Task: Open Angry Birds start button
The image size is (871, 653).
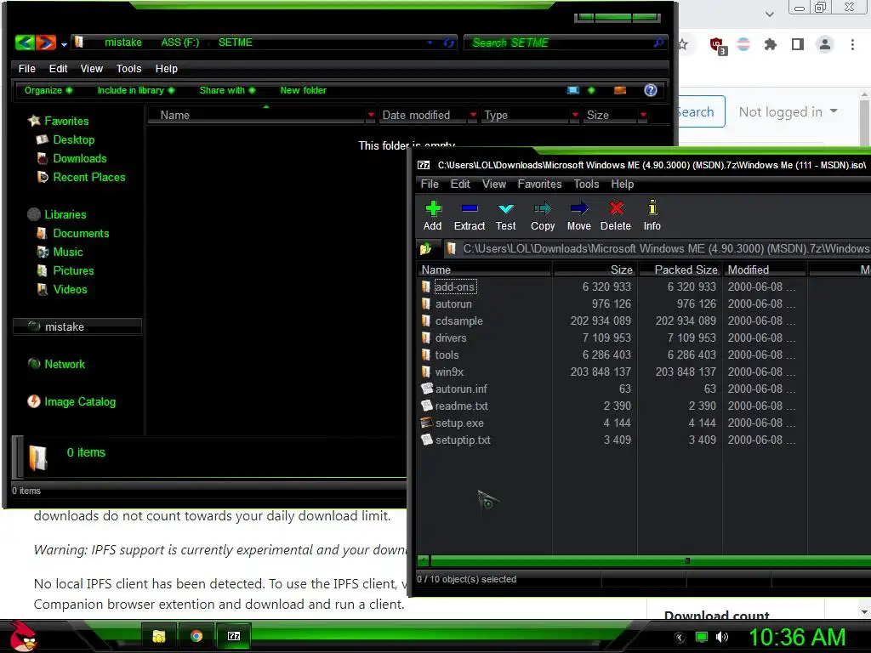Action: [23, 636]
